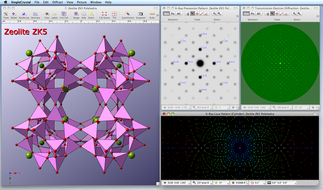
Task: Click the 4 0 0 reflection label at right
Action: (232, 62)
